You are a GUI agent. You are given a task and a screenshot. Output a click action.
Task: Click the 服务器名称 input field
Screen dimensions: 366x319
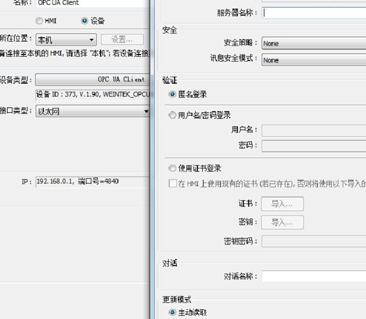tap(314, 13)
